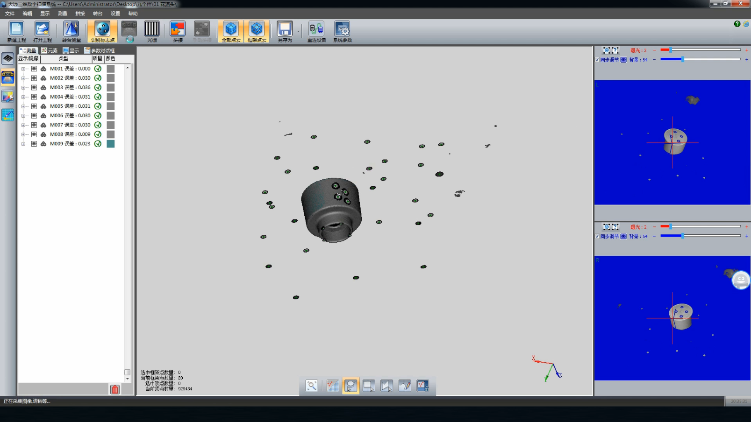This screenshot has height=422, width=751.
Task: Select the rectangle selection tool in bottom toolbar
Action: [x=369, y=386]
